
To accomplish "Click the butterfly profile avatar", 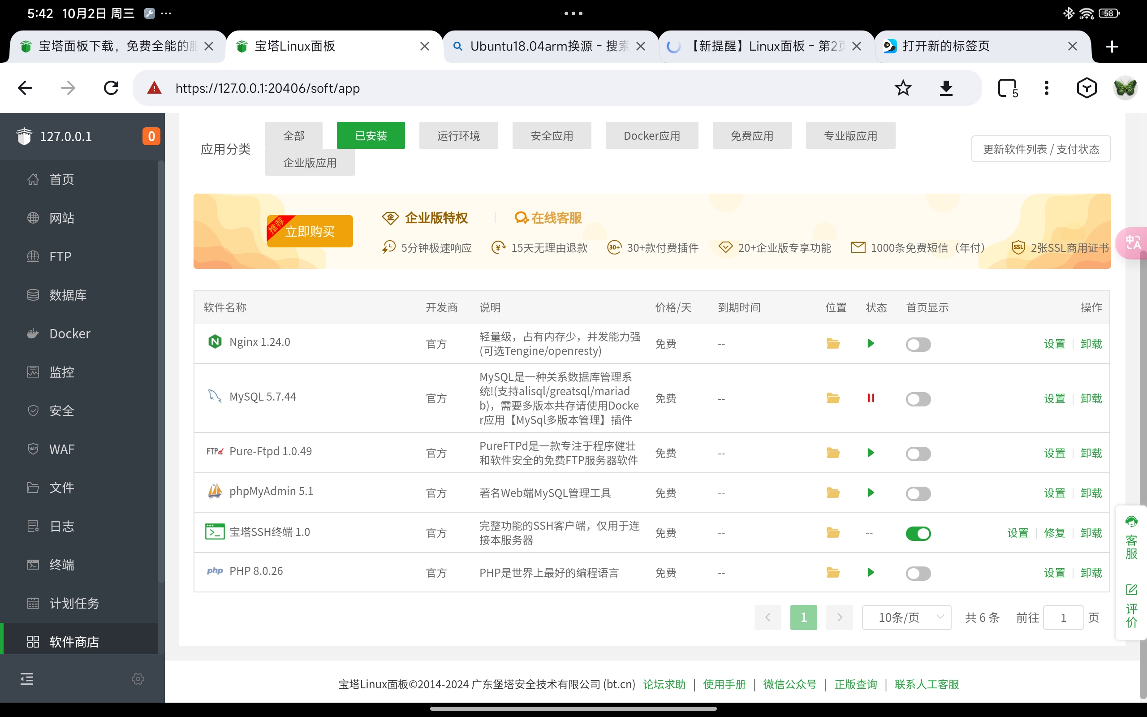I will 1125,88.
